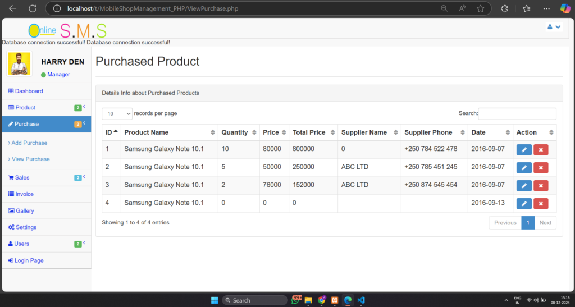
Task: Expand Sales menu in sidebar
Action: (x=47, y=177)
